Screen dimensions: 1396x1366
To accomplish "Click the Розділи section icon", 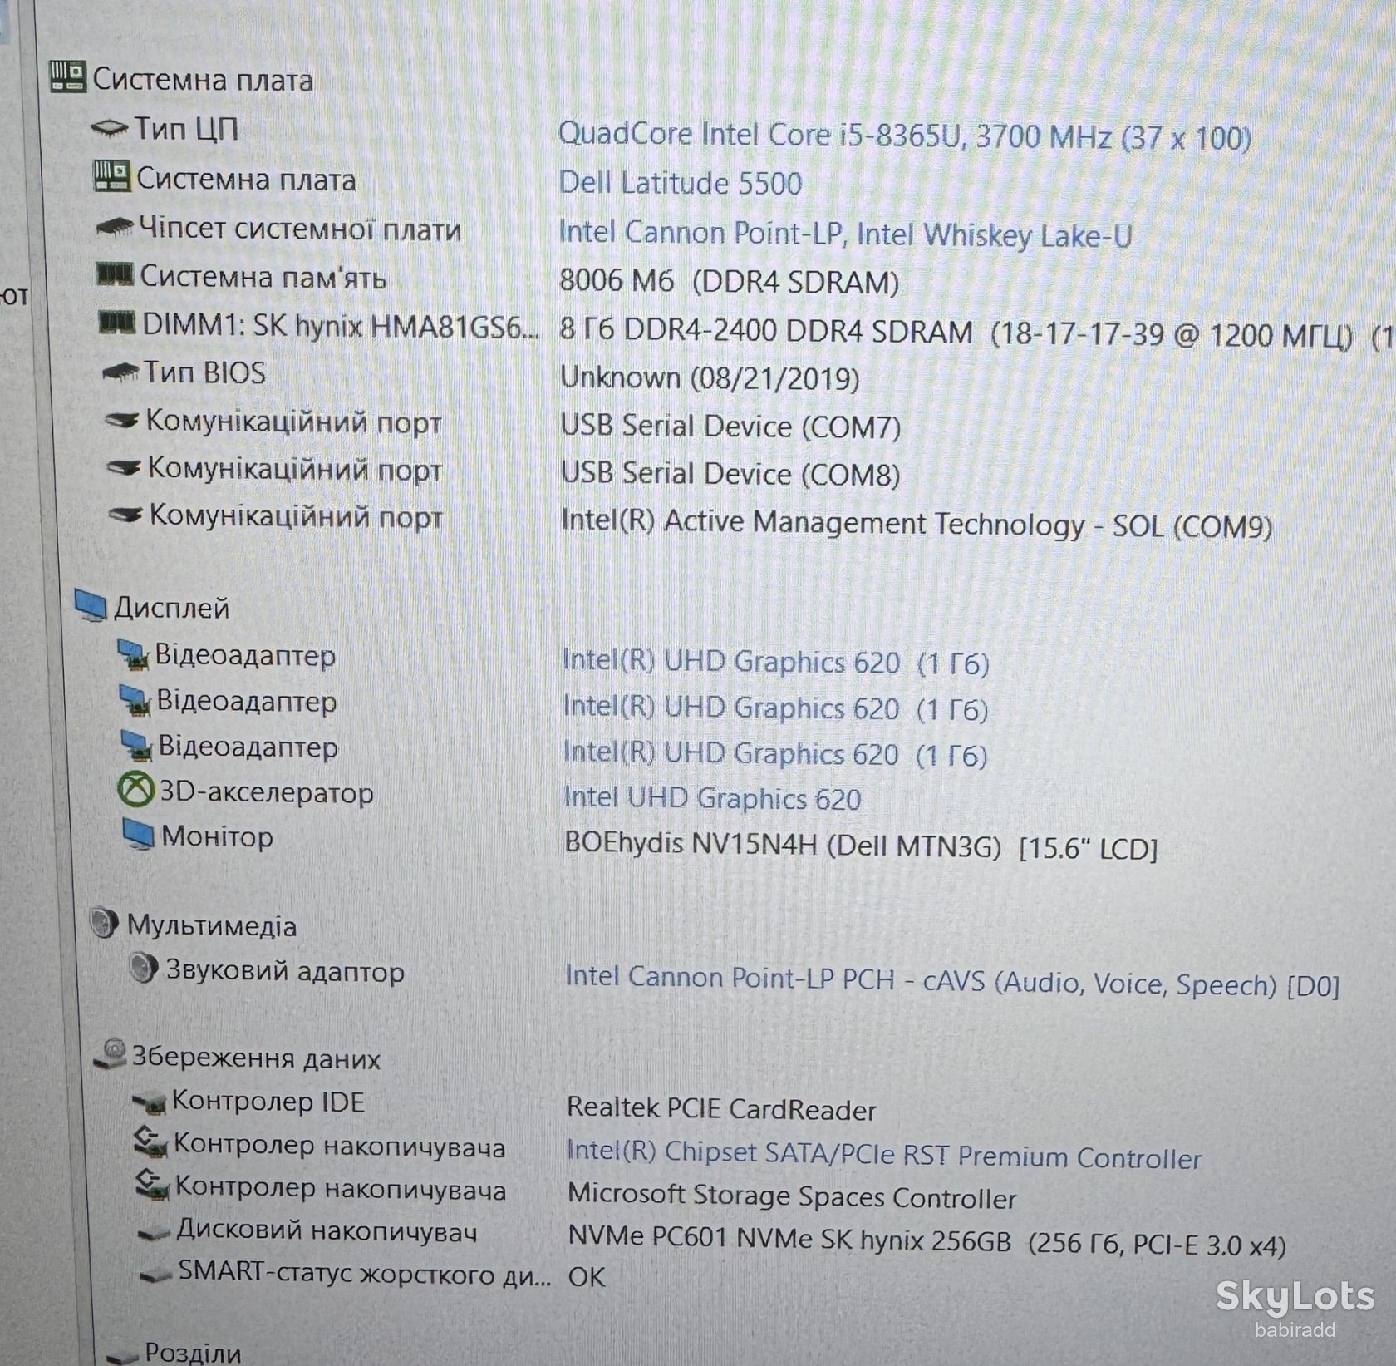I will [123, 1357].
